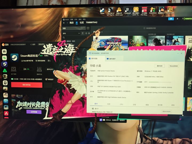Click the 导出全部信息 button in hardware window
This screenshot has width=192, height=144.
coord(174,66)
